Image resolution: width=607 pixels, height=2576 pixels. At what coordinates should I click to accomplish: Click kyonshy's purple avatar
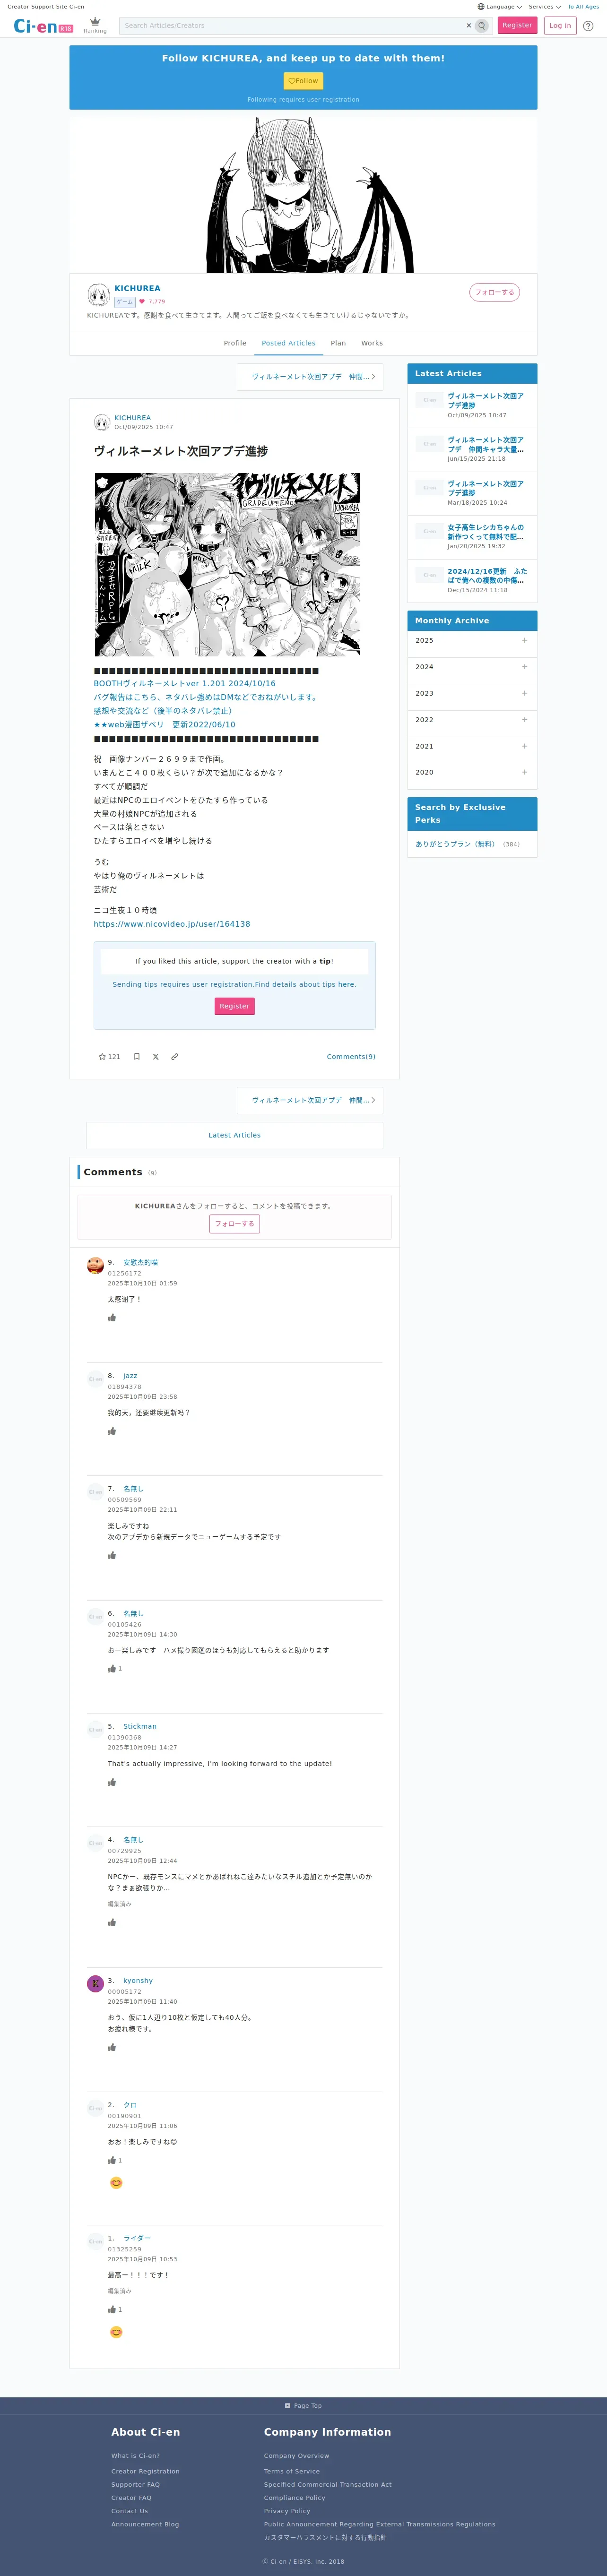click(x=95, y=1983)
